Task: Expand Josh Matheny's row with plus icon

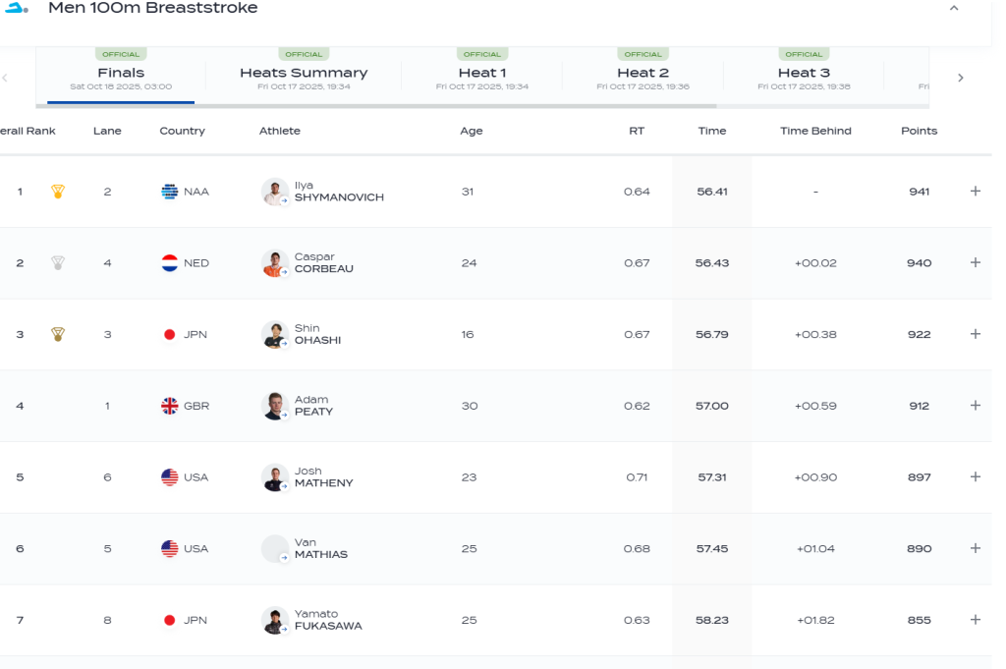Action: (975, 477)
